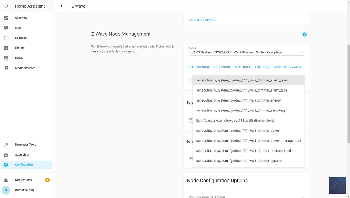Click the HEAL NODE button

click(243, 67)
